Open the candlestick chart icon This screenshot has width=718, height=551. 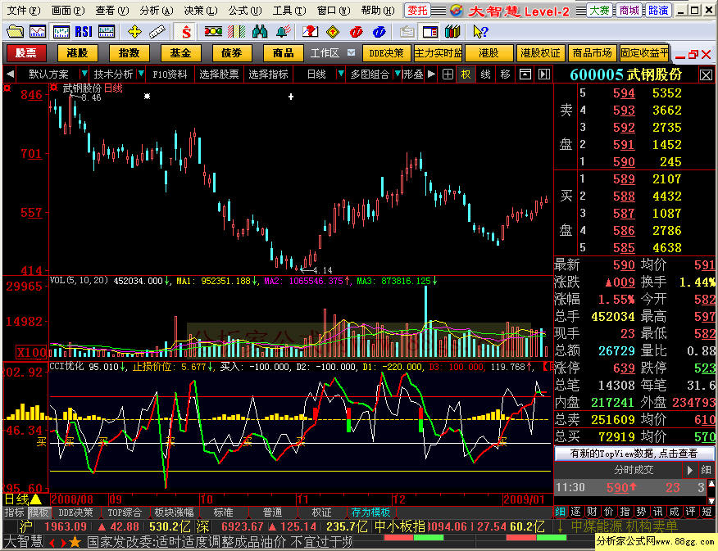tap(61, 32)
